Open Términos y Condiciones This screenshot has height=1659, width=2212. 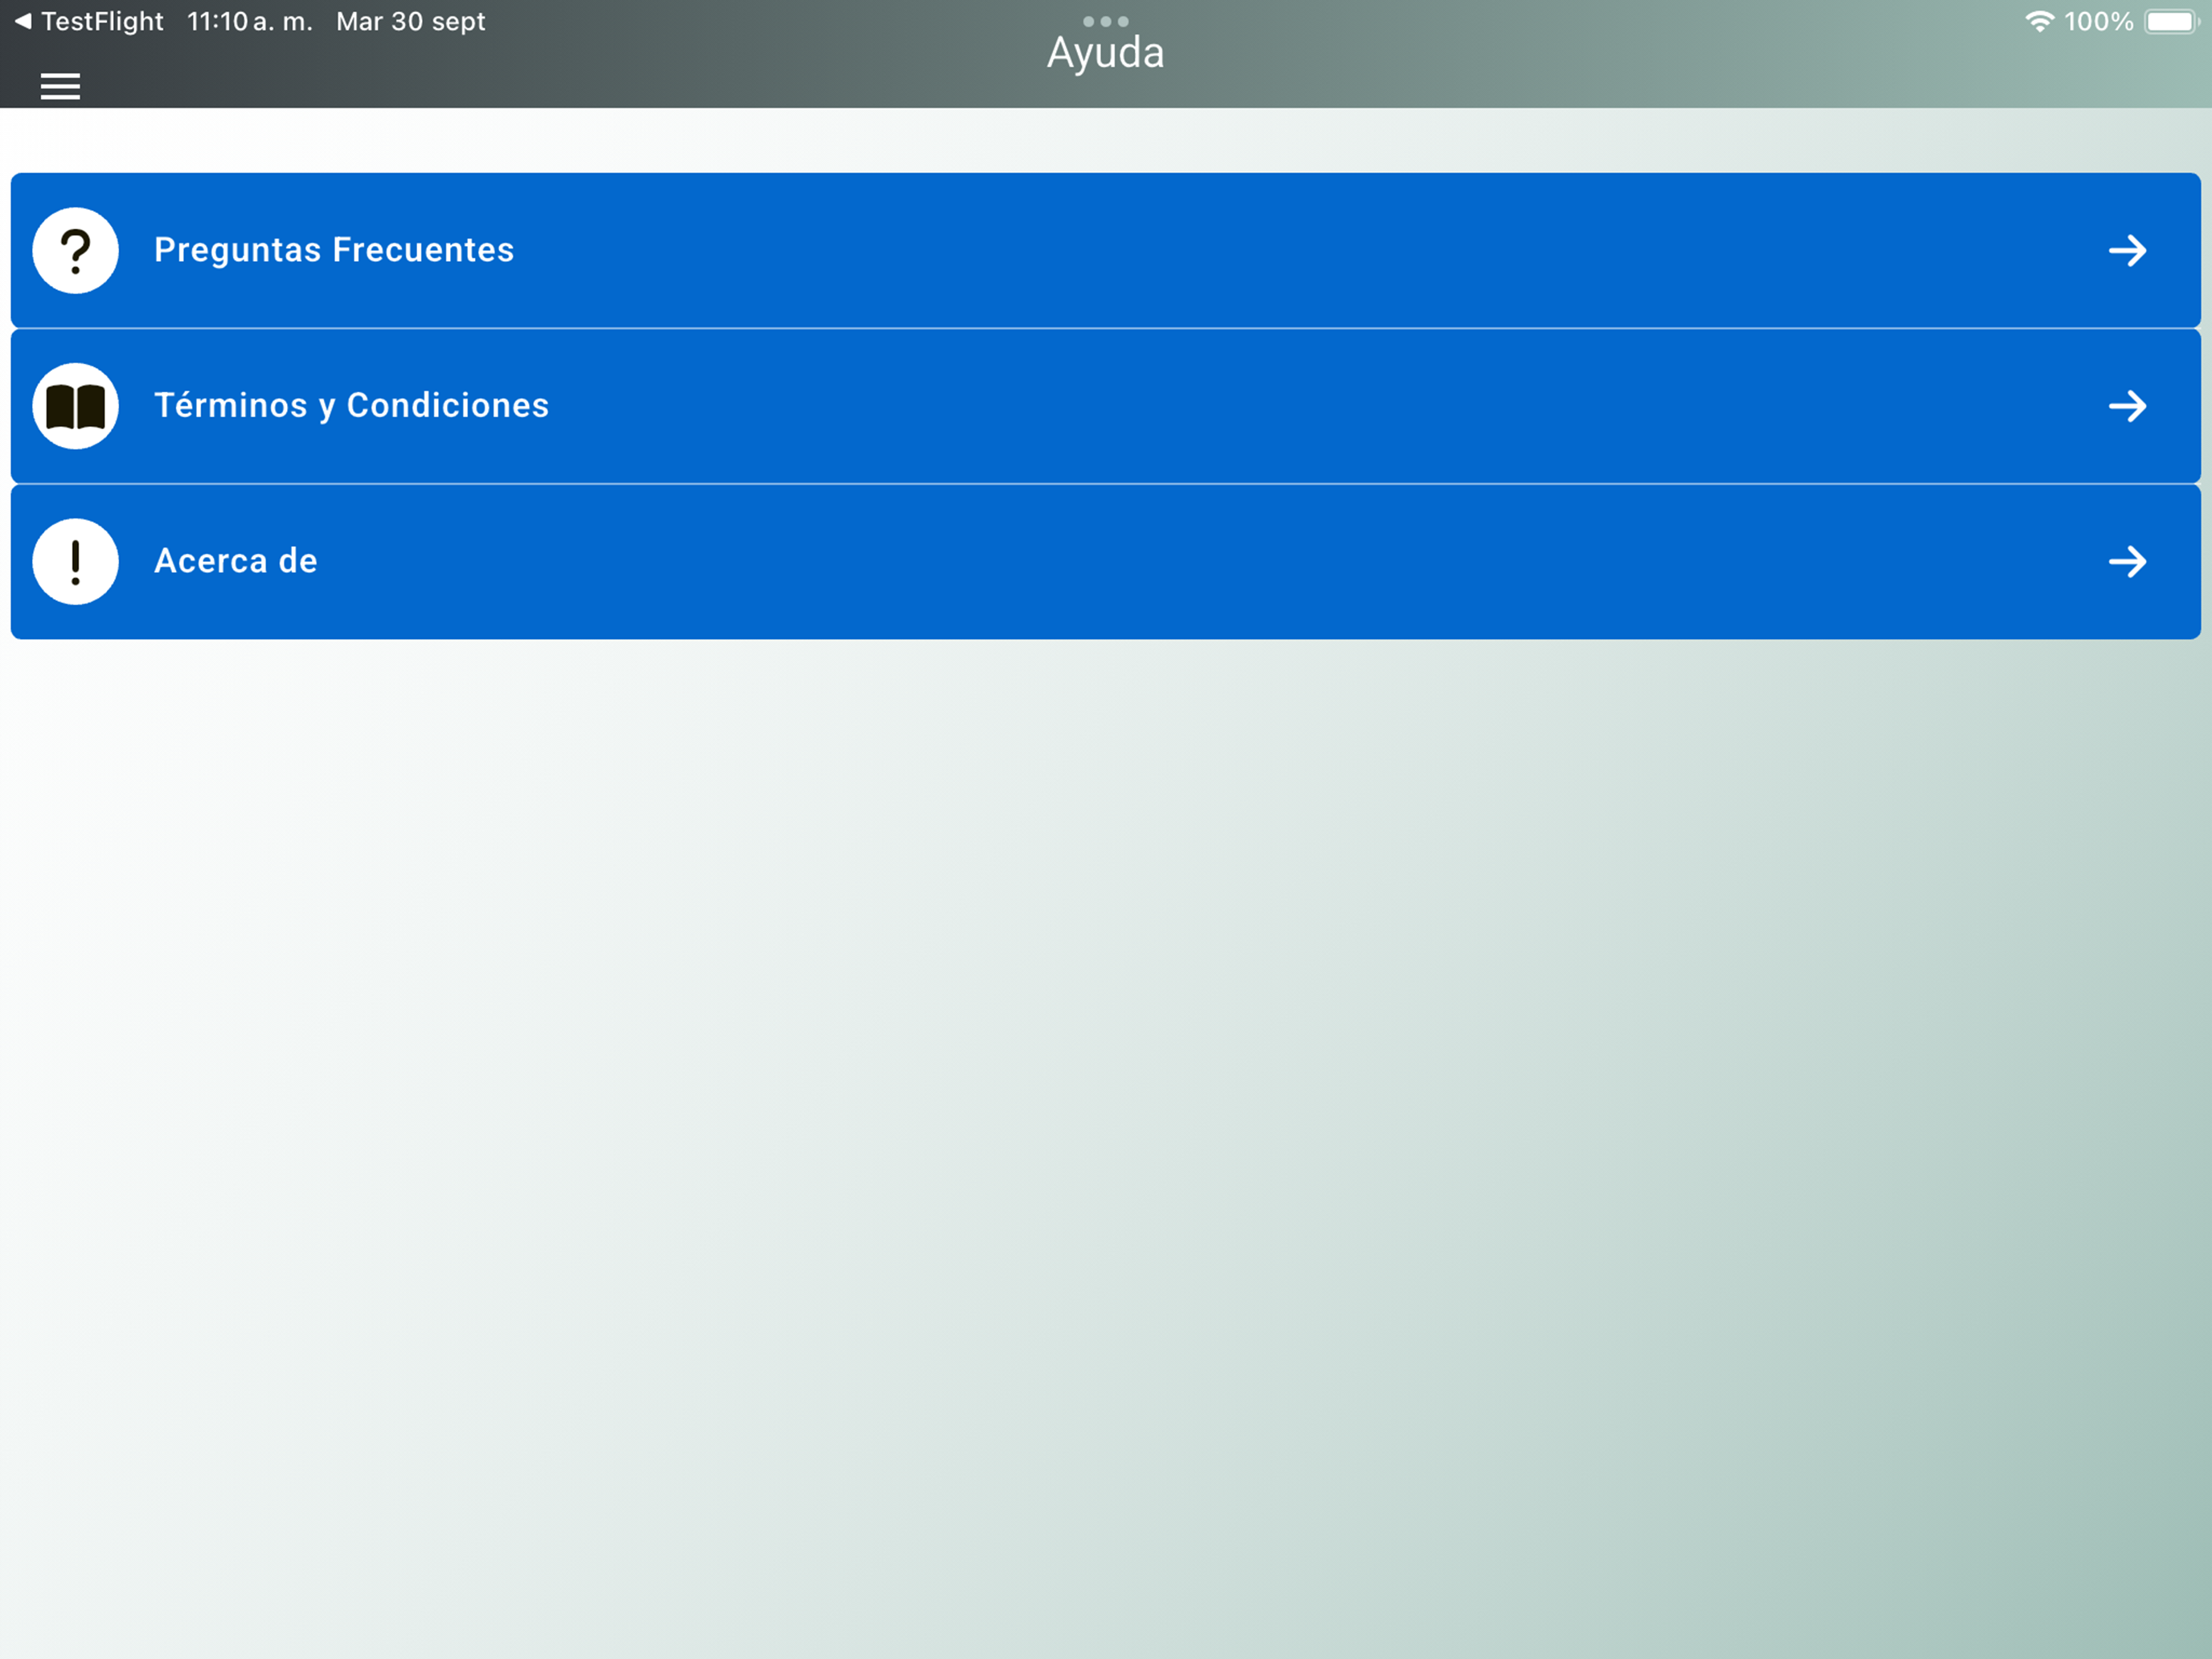coord(1106,406)
